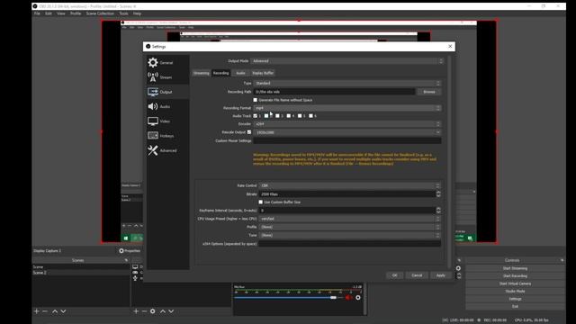
Task: Click the OBS logo in title bar
Action: click(35, 6)
